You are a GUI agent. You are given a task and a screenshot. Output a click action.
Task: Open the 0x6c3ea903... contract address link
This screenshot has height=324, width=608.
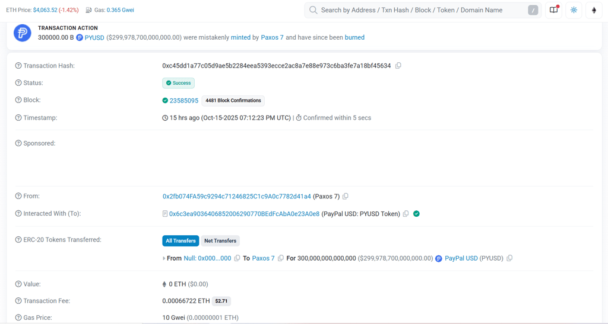point(244,214)
